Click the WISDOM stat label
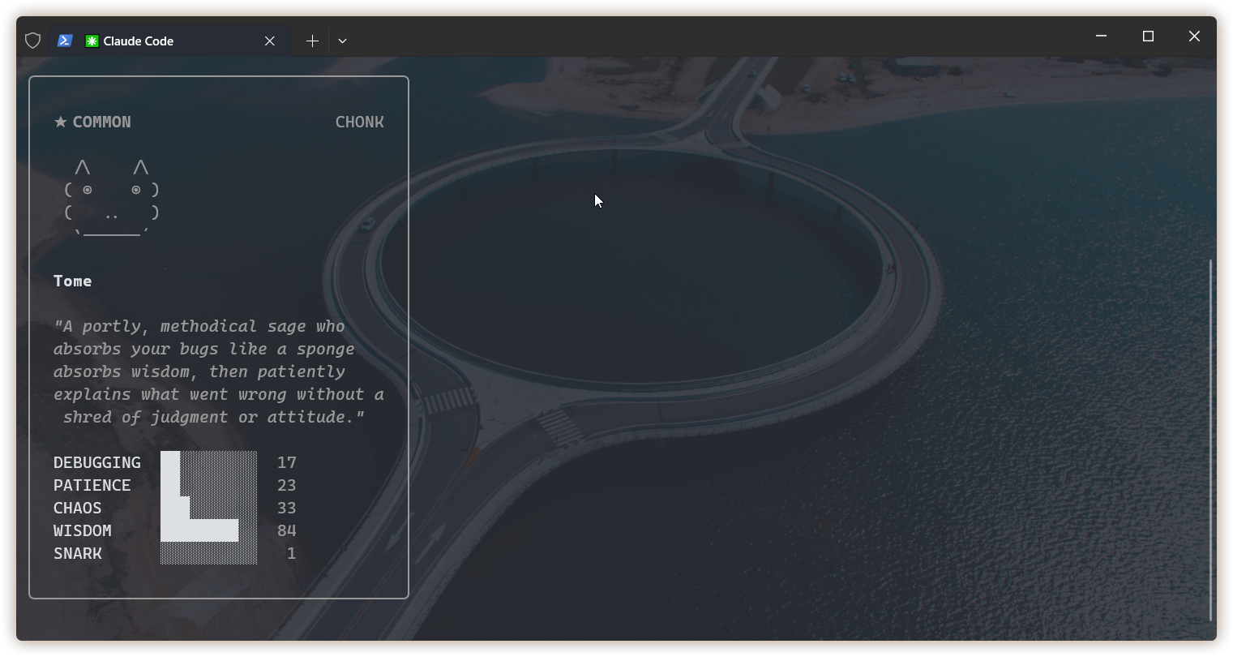The height and width of the screenshot is (661, 1233). click(83, 530)
